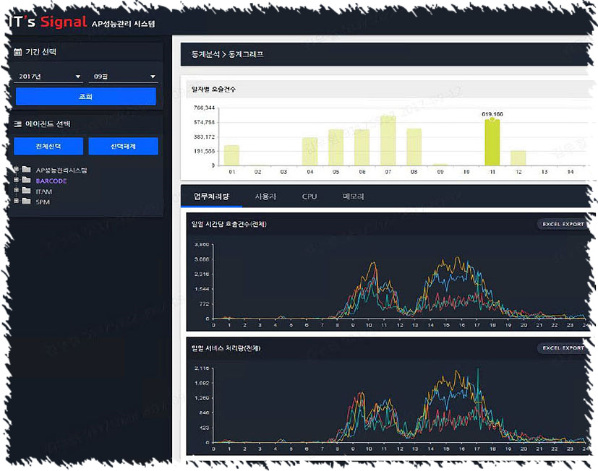This screenshot has width=598, height=471.
Task: Click the IT's Signal logo
Action: pos(48,22)
